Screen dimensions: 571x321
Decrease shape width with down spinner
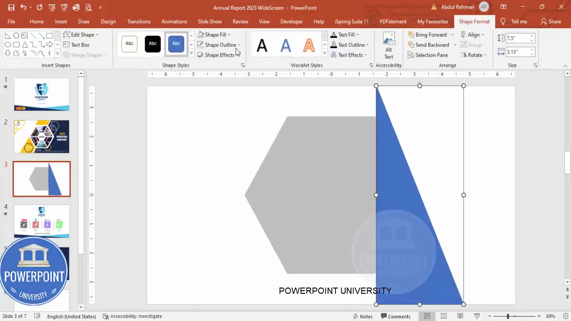pyautogui.click(x=532, y=54)
